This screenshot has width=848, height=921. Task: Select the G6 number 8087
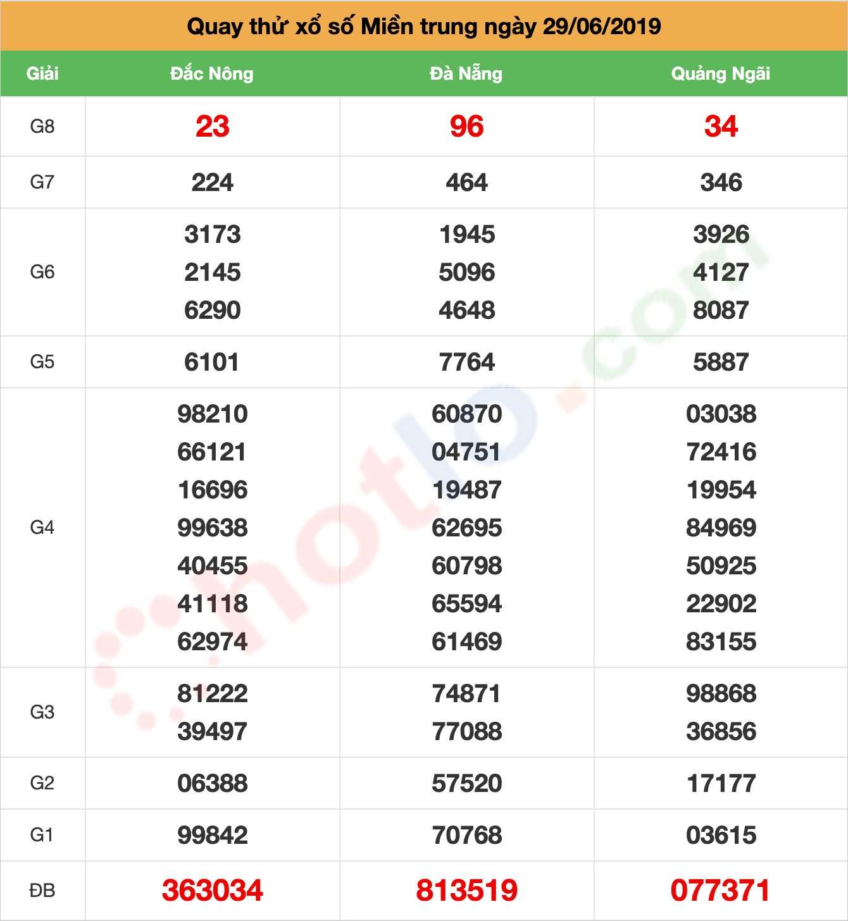point(721,311)
